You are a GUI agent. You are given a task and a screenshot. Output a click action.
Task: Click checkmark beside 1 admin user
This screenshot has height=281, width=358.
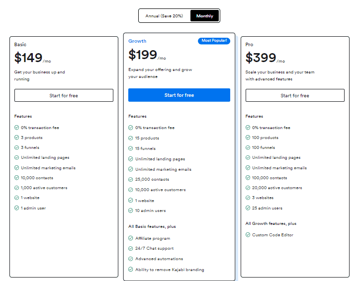pos(17,208)
